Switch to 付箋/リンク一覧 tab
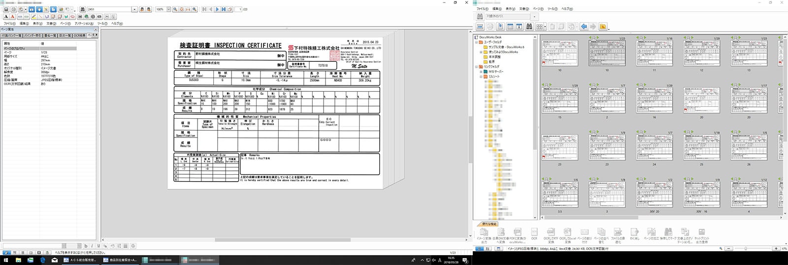Image resolution: width=788 pixels, height=265 pixels. 12,35
